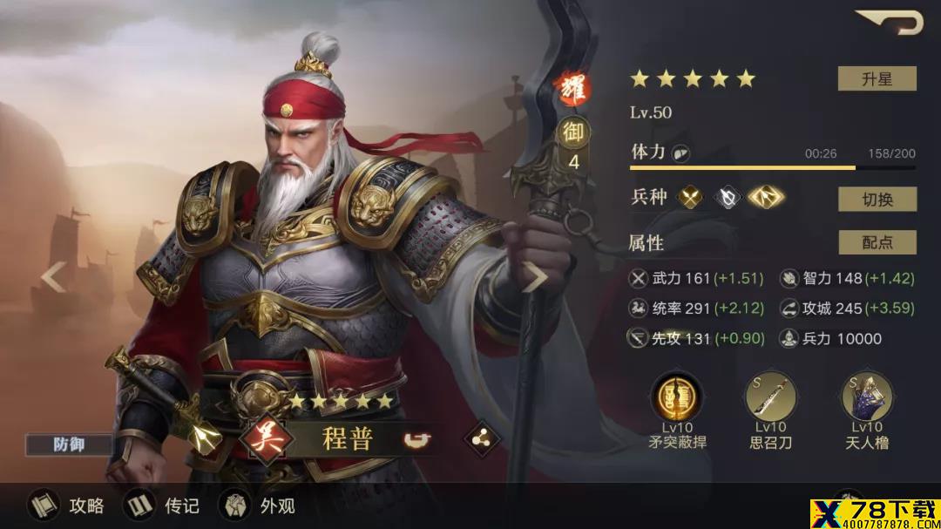Click the rename icon next to 程普
Viewport: 941px width, 529px height.
[x=417, y=440]
